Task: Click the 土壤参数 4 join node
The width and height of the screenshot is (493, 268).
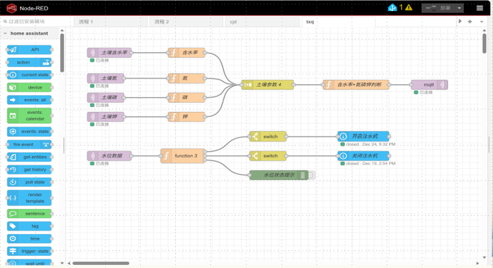Action: (268, 85)
